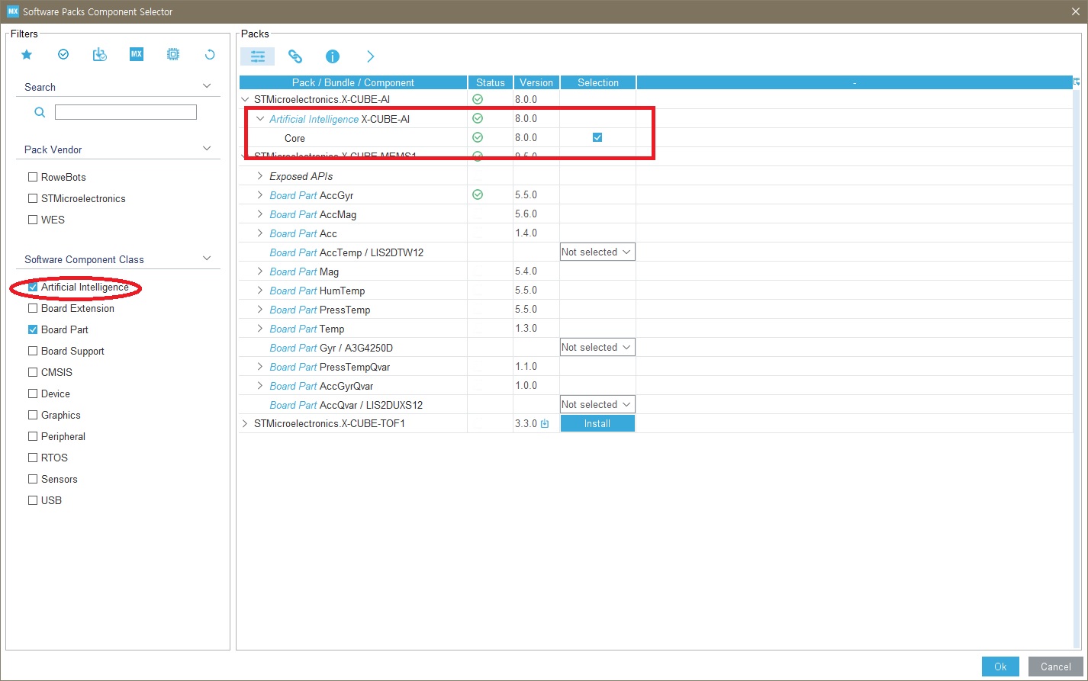Expand the STMicroelectronics.X-CUBE-TOF1 pack
Viewport: 1088px width, 681px height.
tap(245, 423)
